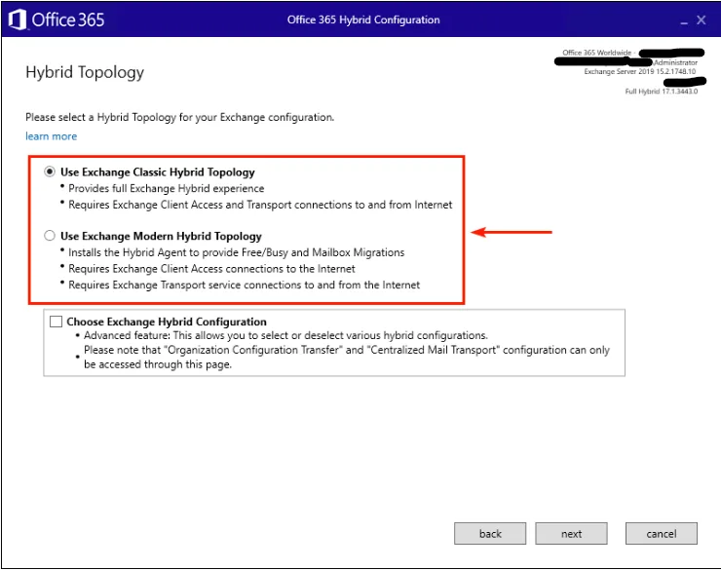Image resolution: width=721 pixels, height=570 pixels.
Task: Cancel the hybrid configuration wizard
Action: point(661,533)
